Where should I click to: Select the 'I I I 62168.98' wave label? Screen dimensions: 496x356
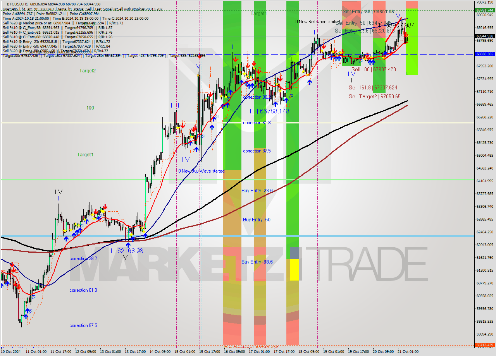coord(125,251)
